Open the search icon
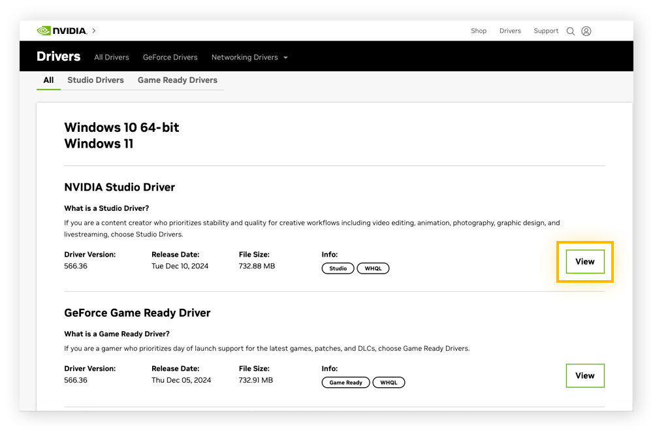Screen dimensions: 653x431 pos(570,31)
